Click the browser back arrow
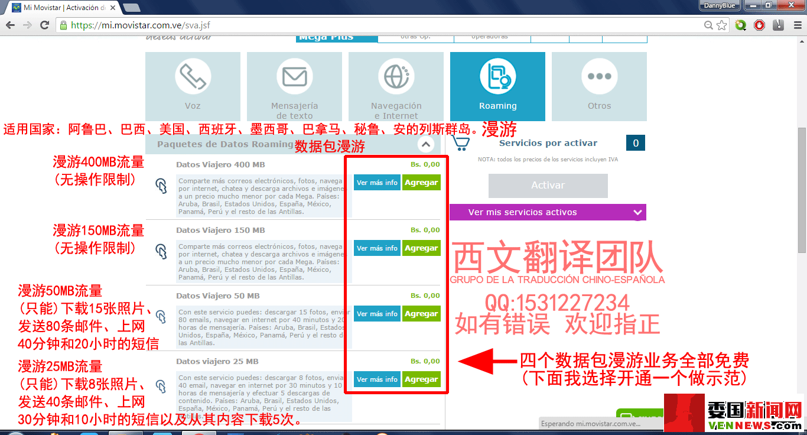This screenshot has width=807, height=435. pyautogui.click(x=10, y=25)
